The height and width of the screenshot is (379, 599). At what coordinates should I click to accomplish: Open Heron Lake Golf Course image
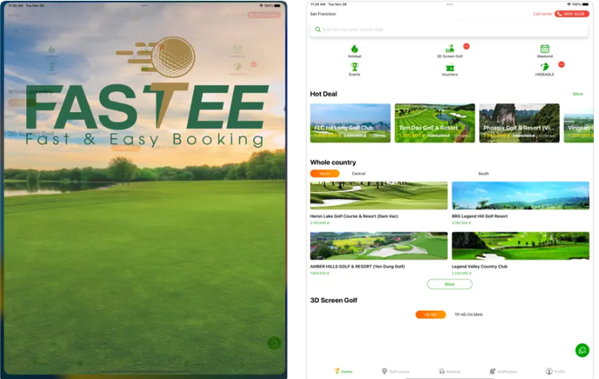tap(379, 195)
